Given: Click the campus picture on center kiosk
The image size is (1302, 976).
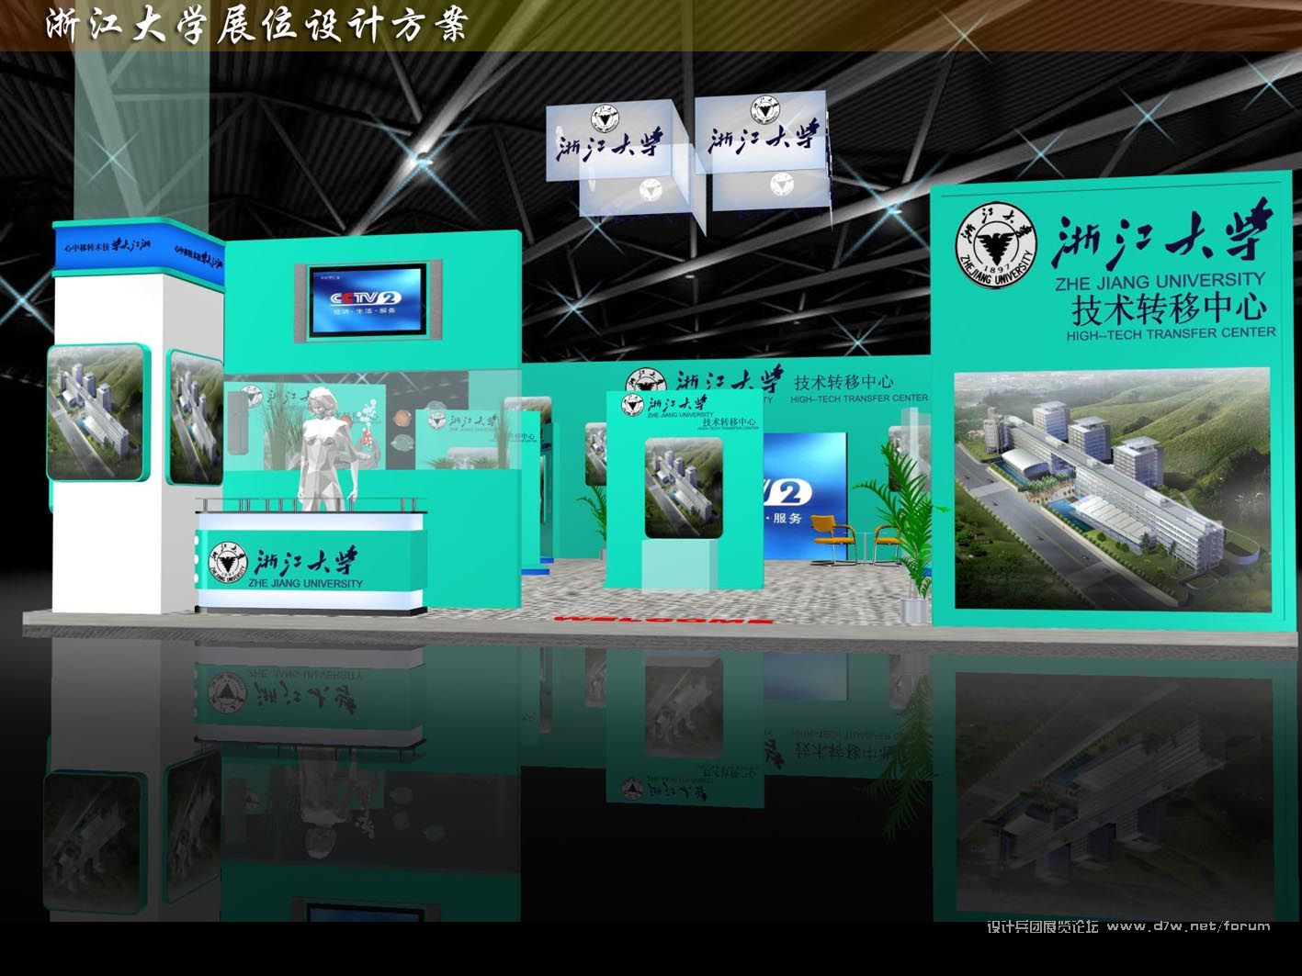Looking at the screenshot, I should (x=683, y=488).
